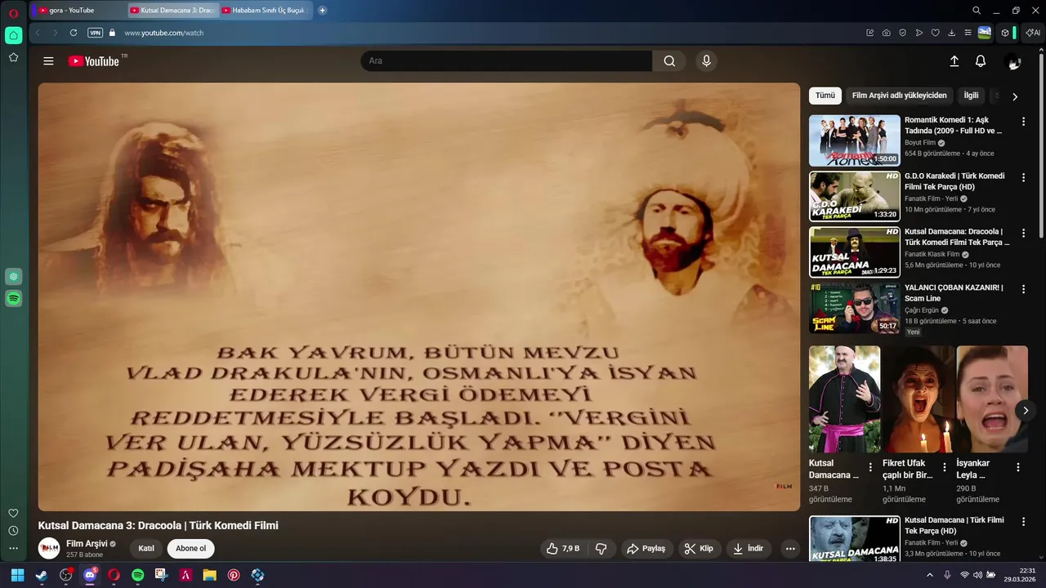Open YALANCI ÇOBAN KAZANIR Scam Line thumbnail
This screenshot has height=588, width=1046.
point(855,308)
